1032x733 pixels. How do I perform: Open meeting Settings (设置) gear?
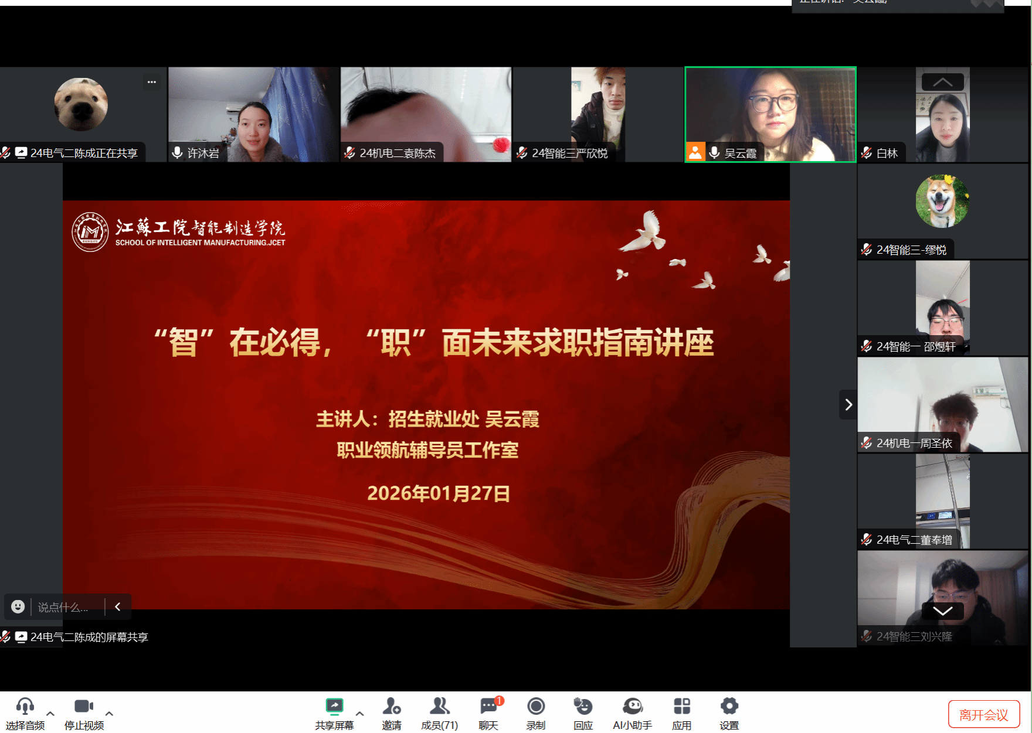tap(729, 707)
